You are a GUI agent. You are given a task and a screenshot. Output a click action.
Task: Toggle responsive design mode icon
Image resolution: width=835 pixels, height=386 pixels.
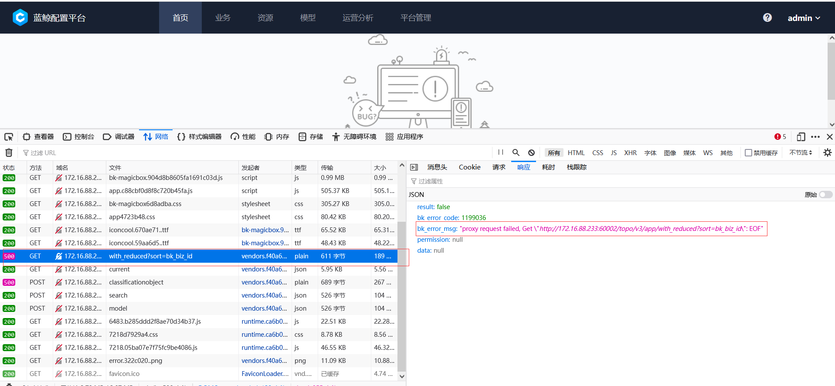pyautogui.click(x=801, y=137)
